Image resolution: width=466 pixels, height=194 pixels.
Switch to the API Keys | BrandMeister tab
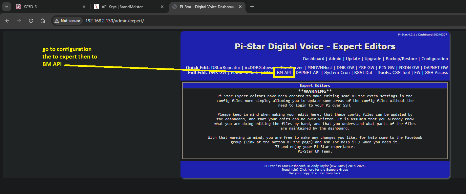129,7
